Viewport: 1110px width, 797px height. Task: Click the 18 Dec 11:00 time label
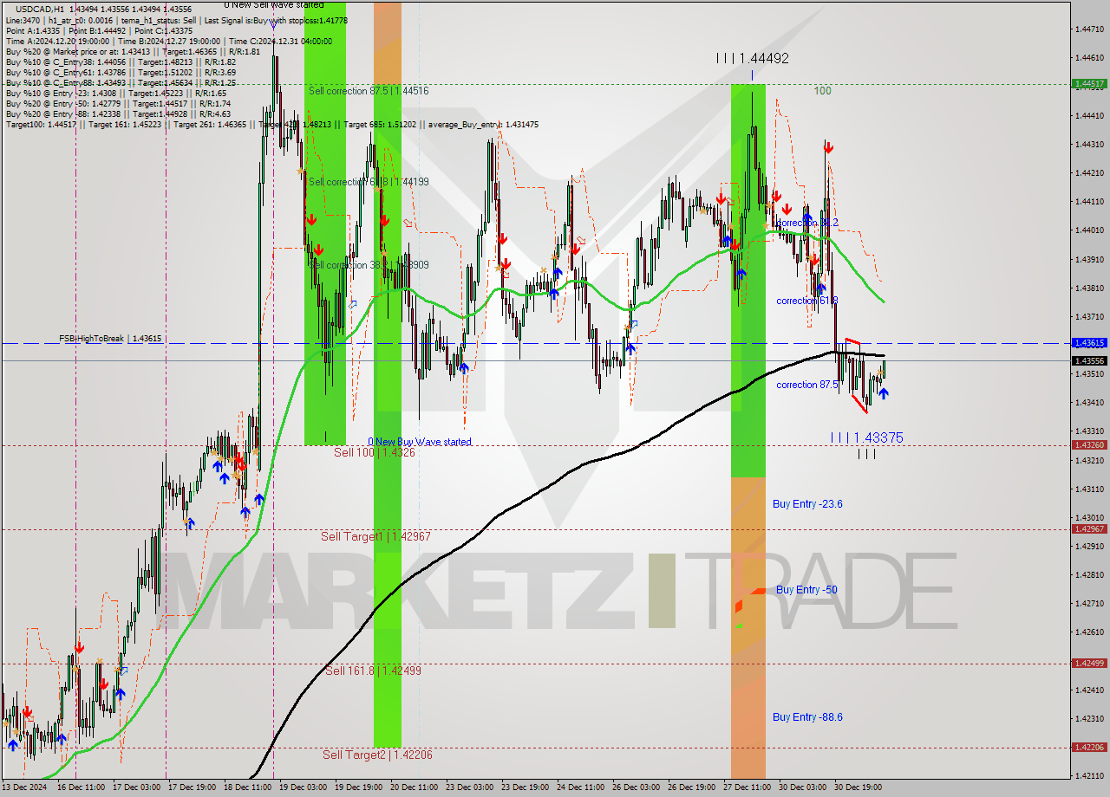(x=247, y=787)
